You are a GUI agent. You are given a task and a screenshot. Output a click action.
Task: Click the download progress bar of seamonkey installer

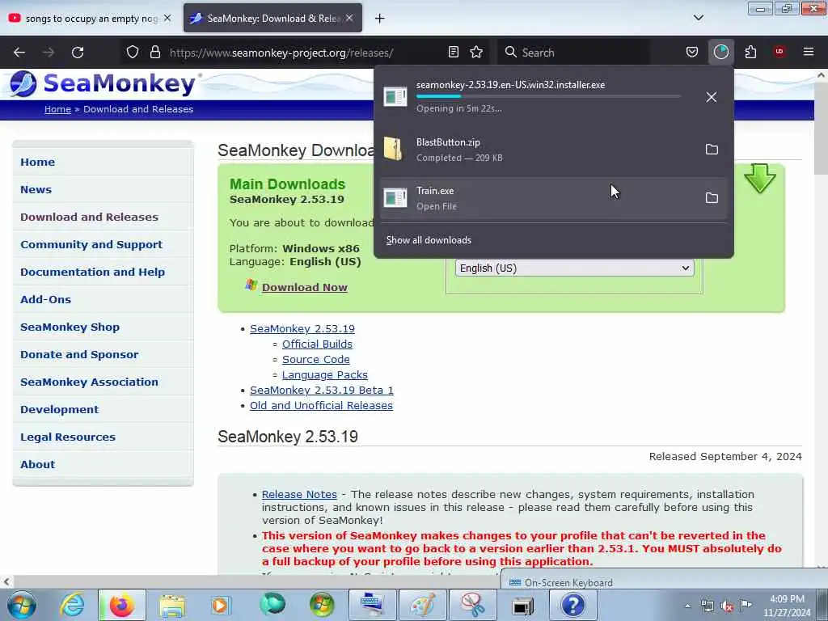pos(547,96)
